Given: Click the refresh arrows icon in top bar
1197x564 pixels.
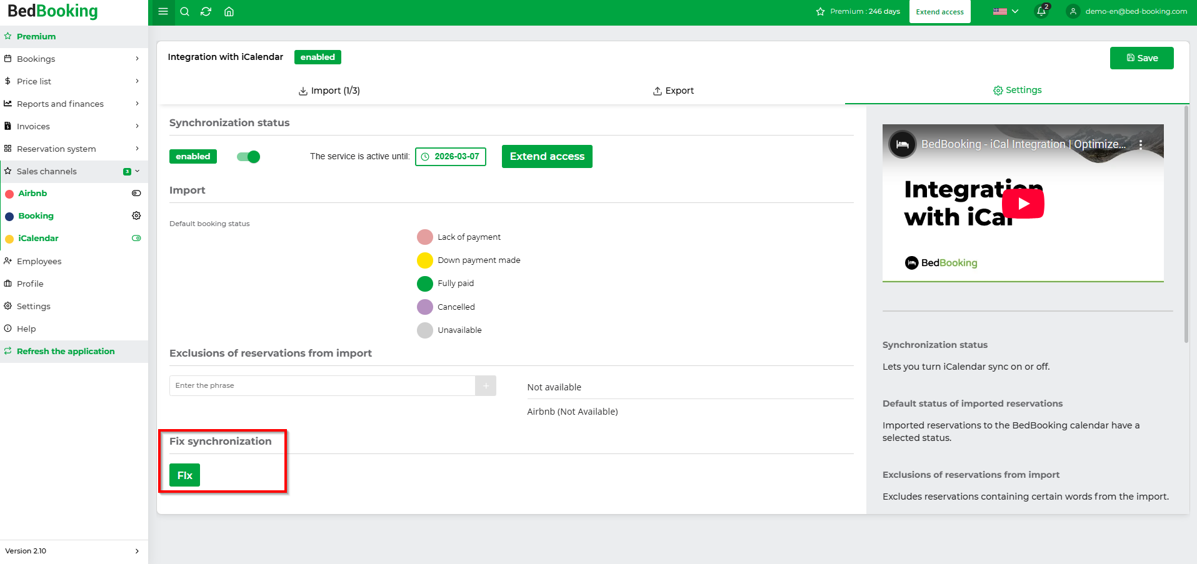Looking at the screenshot, I should (x=206, y=11).
